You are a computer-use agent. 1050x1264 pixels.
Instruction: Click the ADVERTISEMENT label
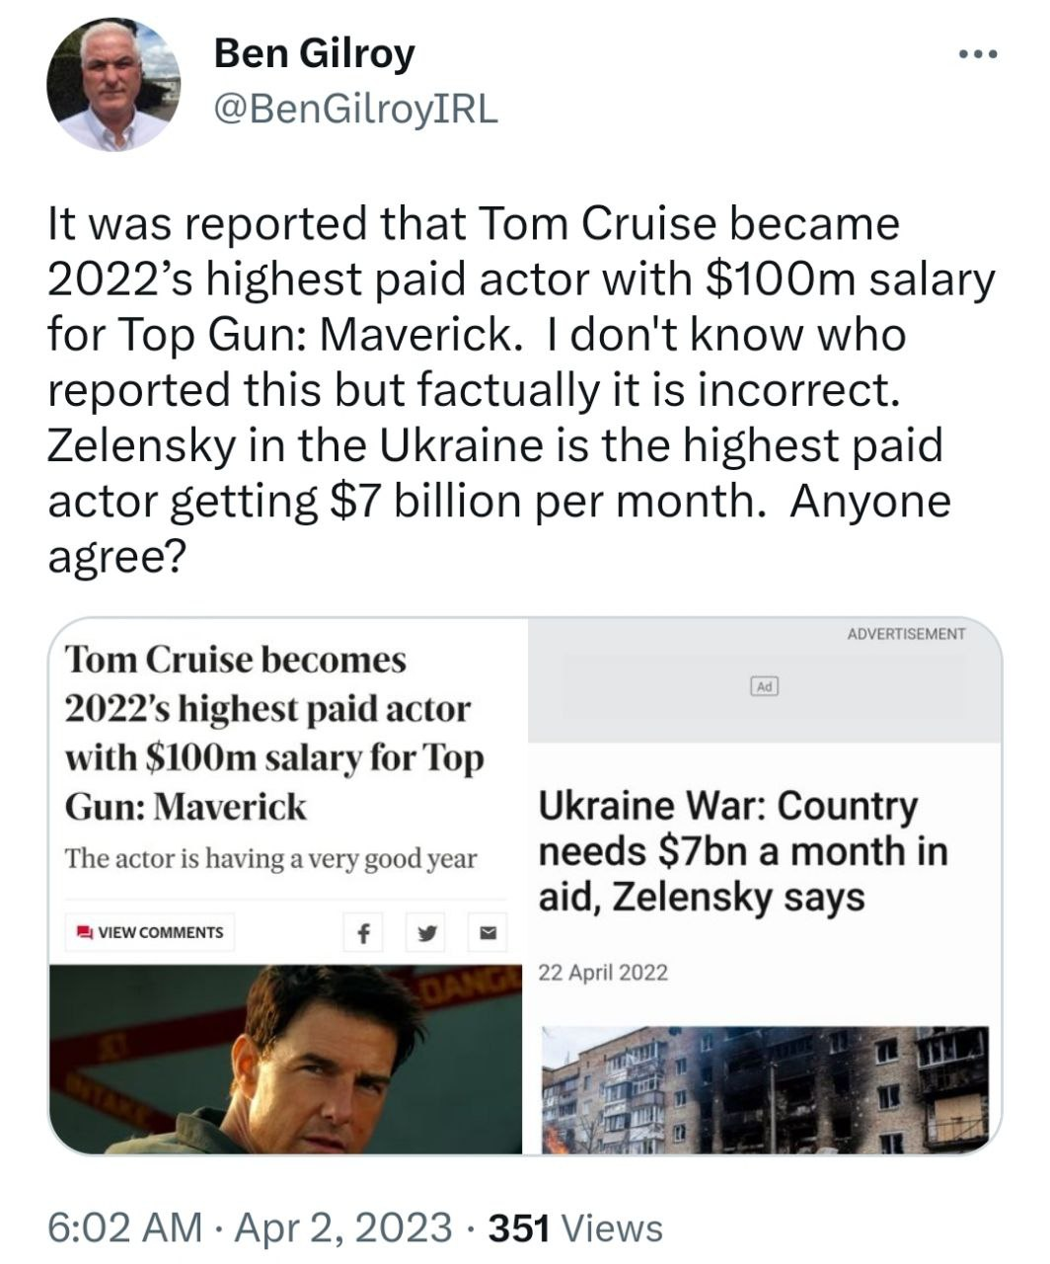(906, 634)
